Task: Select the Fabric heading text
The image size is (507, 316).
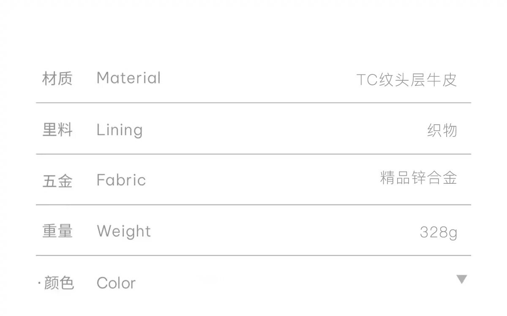Action: [x=121, y=180]
